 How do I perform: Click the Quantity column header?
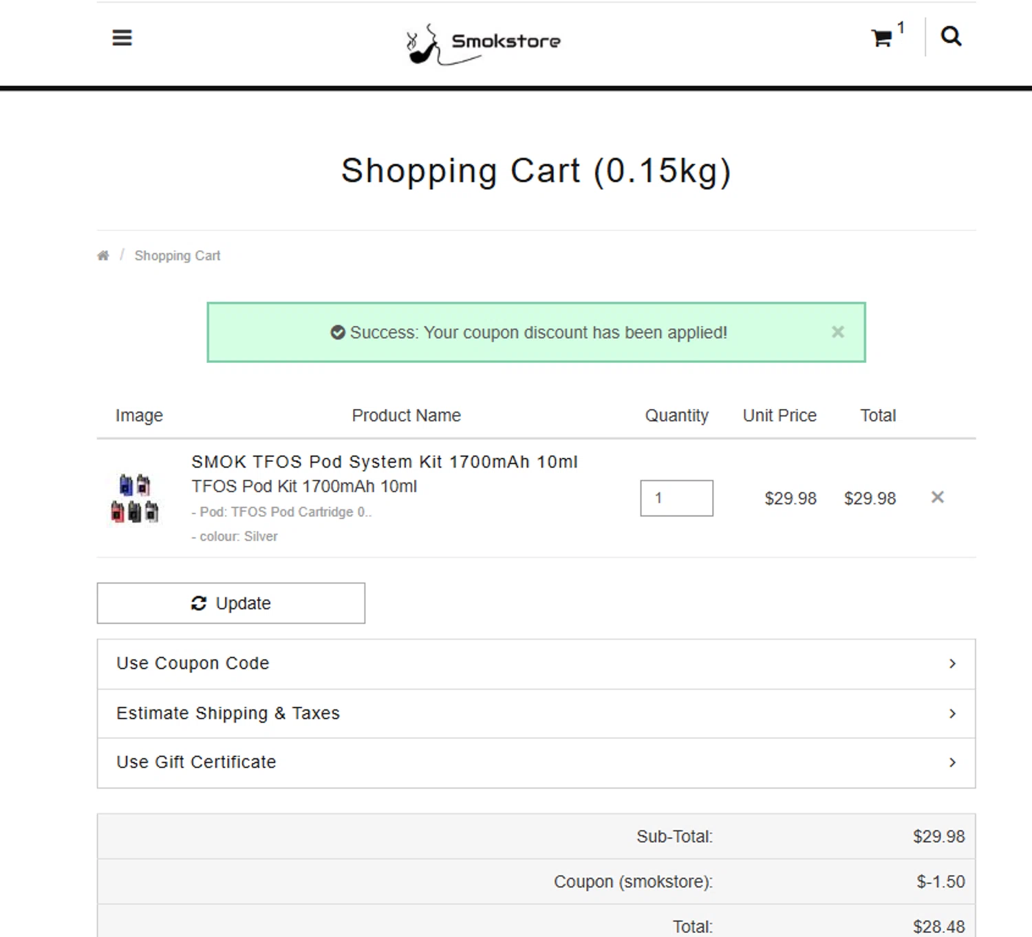pyautogui.click(x=676, y=416)
